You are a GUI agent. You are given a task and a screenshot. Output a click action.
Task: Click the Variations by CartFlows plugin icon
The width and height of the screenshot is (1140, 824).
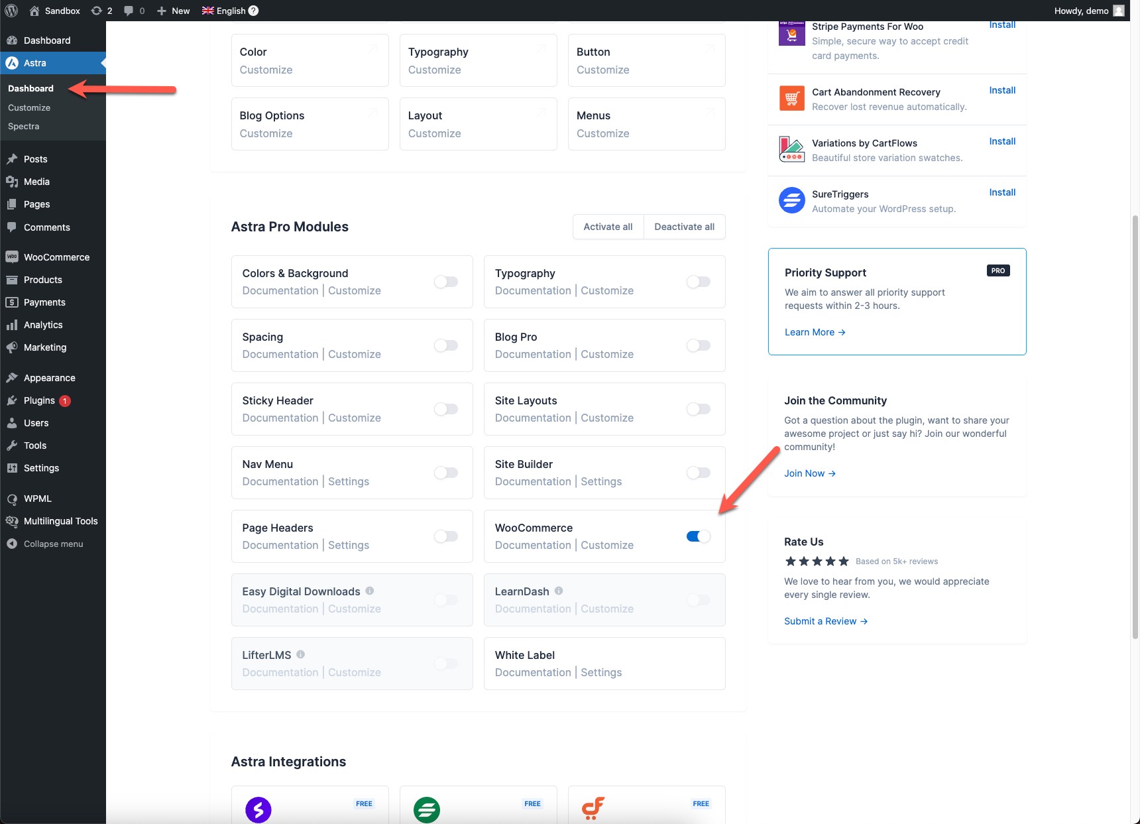tap(791, 149)
